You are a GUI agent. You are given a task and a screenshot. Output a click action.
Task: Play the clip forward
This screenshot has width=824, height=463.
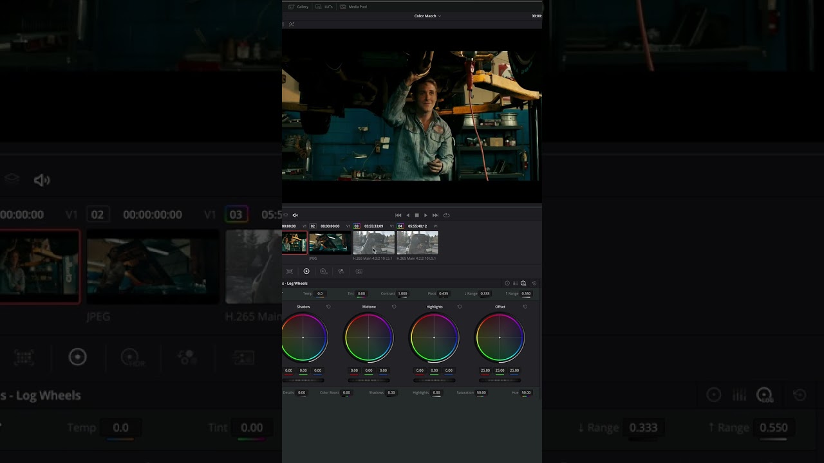pos(426,215)
